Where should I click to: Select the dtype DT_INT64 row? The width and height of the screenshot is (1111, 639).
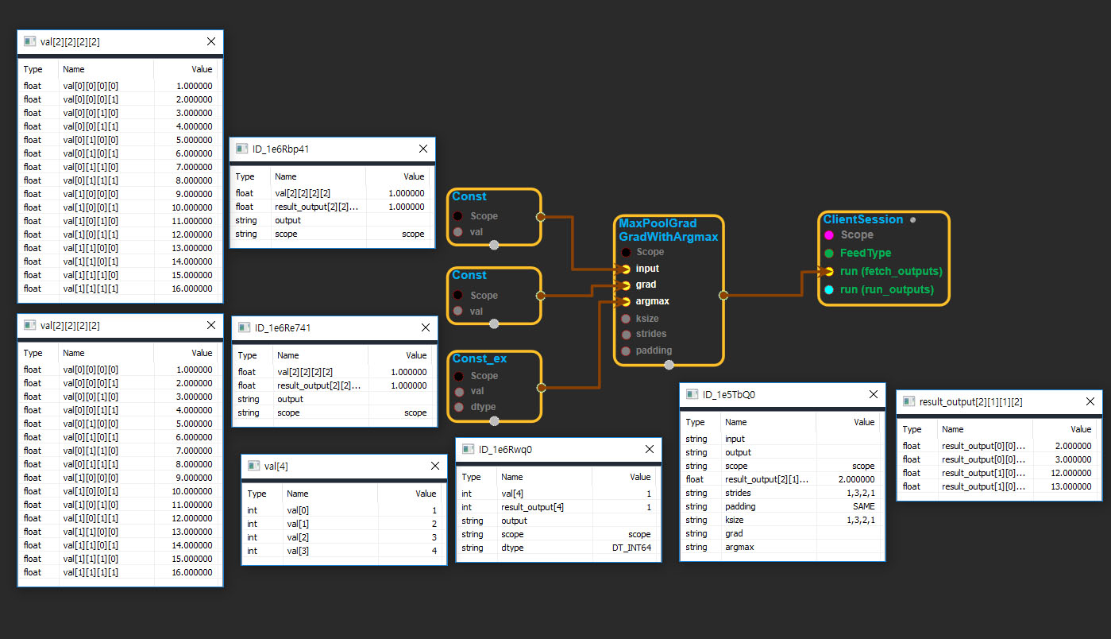pyautogui.click(x=557, y=548)
